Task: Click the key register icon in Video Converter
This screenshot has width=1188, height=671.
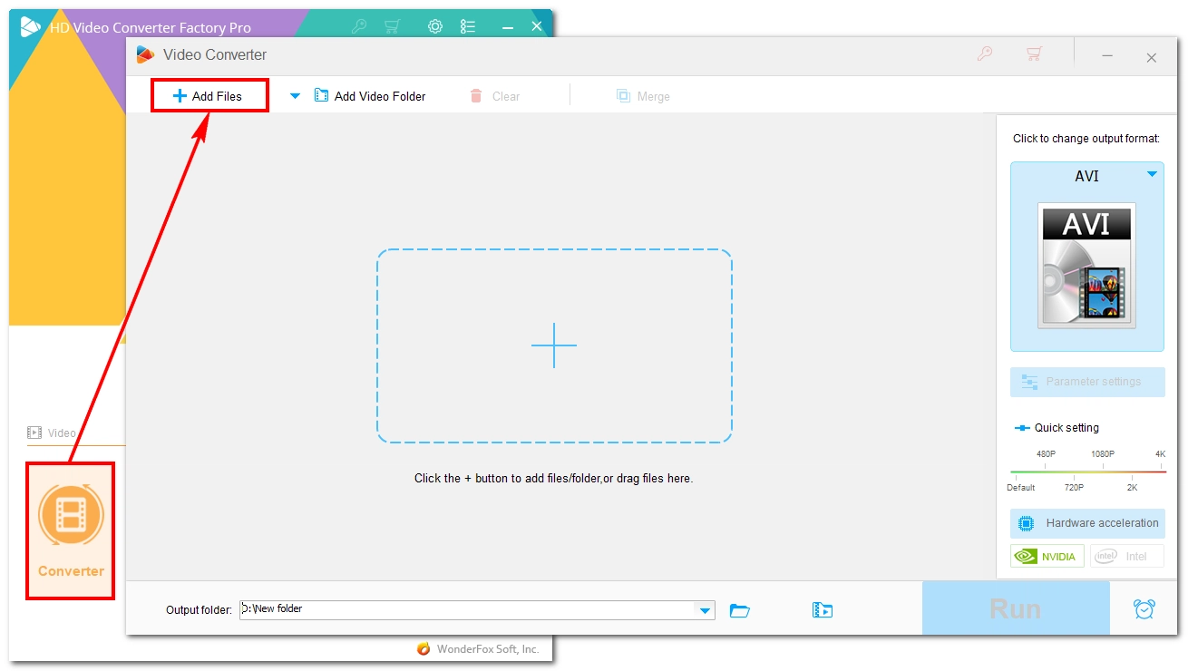Action: (x=985, y=54)
